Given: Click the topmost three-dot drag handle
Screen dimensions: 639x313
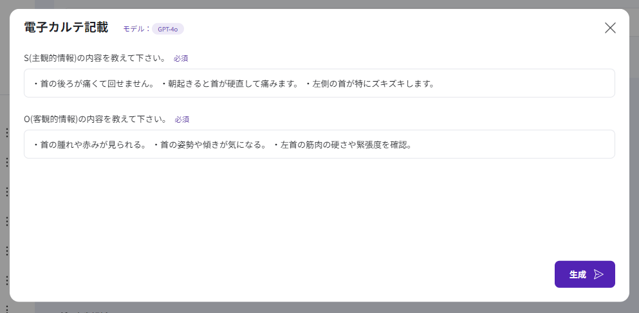Looking at the screenshot, I should coord(6,132).
